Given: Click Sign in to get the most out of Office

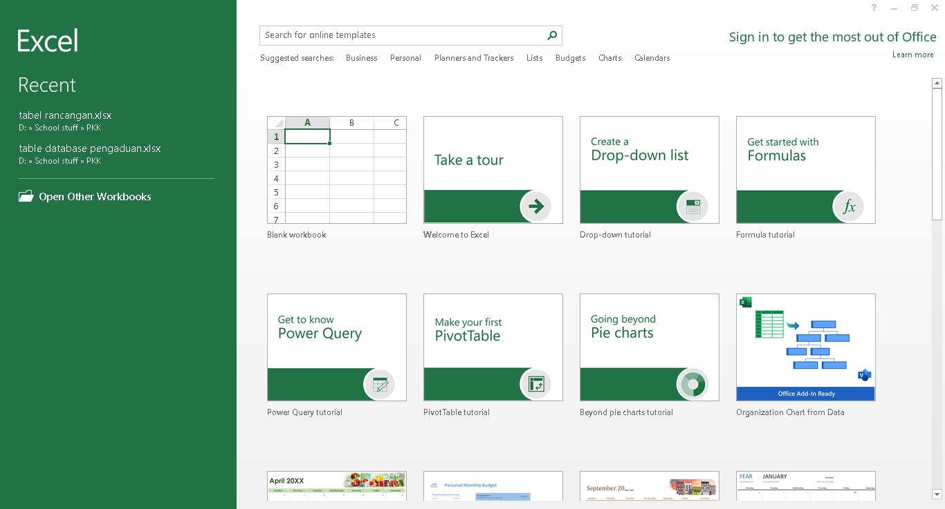Looking at the screenshot, I should tap(832, 37).
